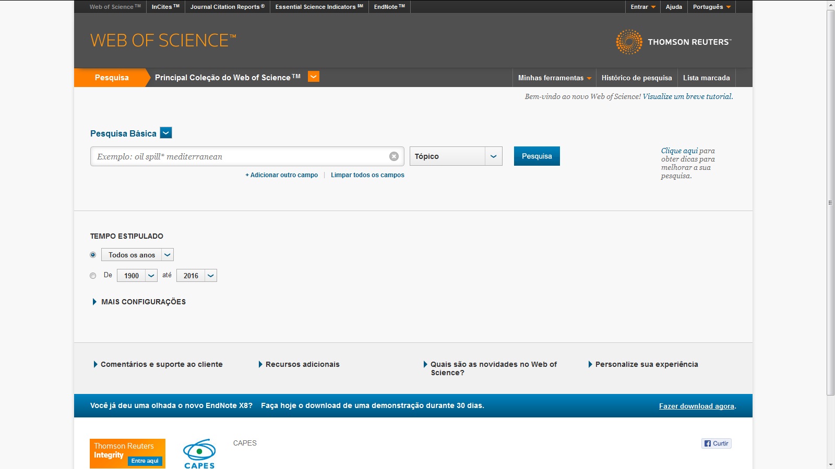Clear the search field with the X icon
Viewport: 835px width, 469px height.
394,156
